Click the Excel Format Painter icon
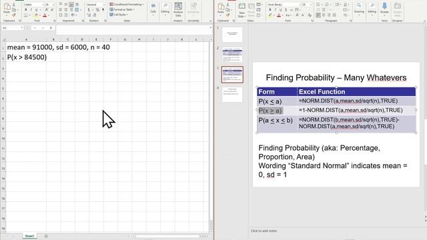This screenshot has width=427, height=240. pos(14,15)
